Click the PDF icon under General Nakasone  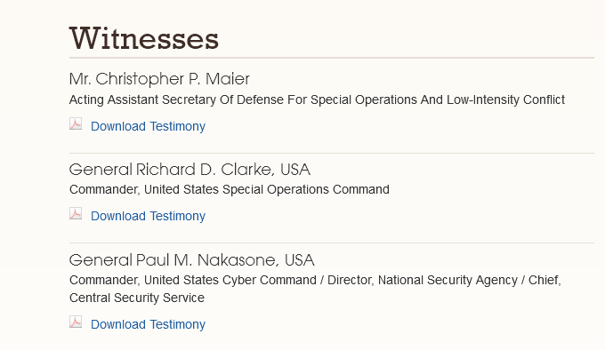click(x=76, y=322)
